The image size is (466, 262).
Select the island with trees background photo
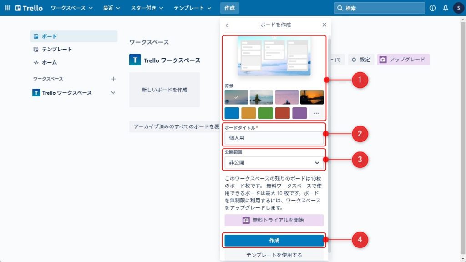click(x=262, y=97)
